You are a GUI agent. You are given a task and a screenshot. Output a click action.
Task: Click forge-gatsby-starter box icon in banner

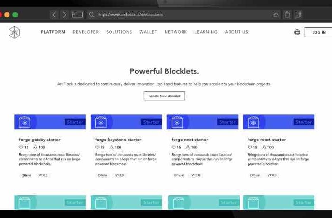[x=25, y=122]
